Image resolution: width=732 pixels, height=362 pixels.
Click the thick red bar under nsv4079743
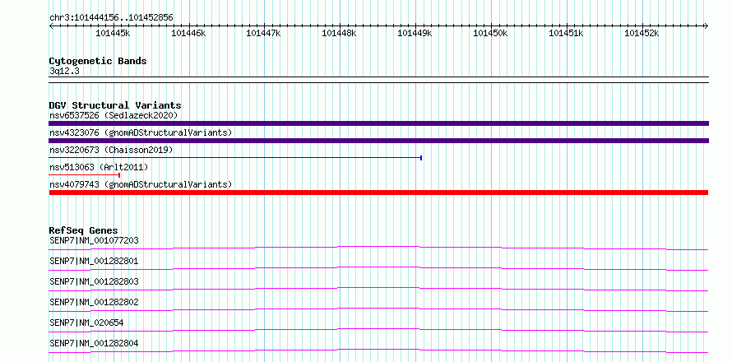point(378,193)
